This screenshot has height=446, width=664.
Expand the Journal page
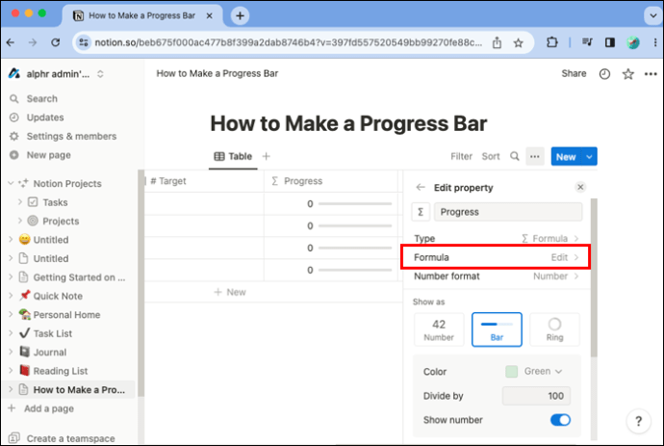click(11, 352)
